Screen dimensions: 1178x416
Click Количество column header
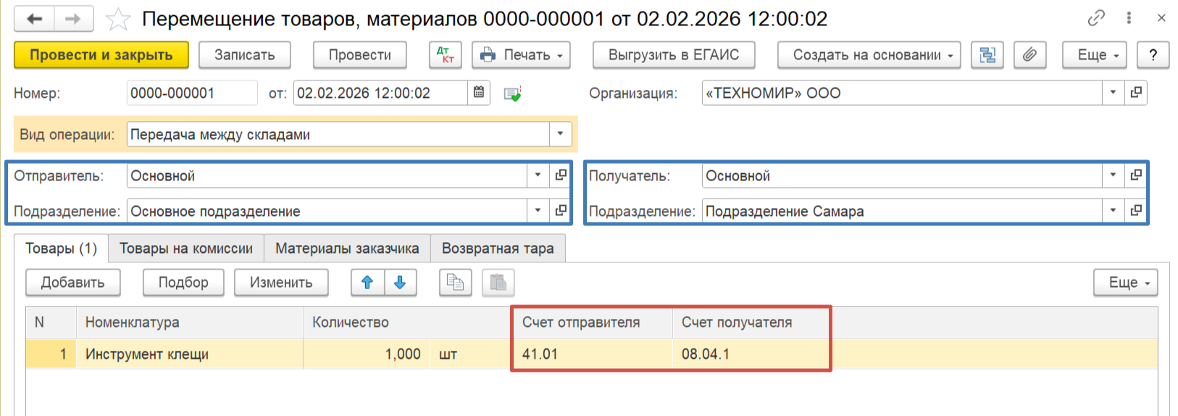pos(408,323)
